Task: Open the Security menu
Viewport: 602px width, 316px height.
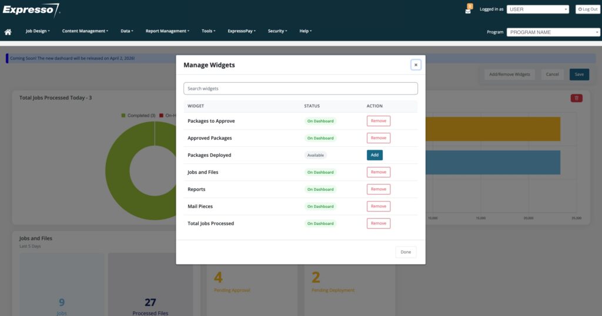Action: [x=277, y=31]
